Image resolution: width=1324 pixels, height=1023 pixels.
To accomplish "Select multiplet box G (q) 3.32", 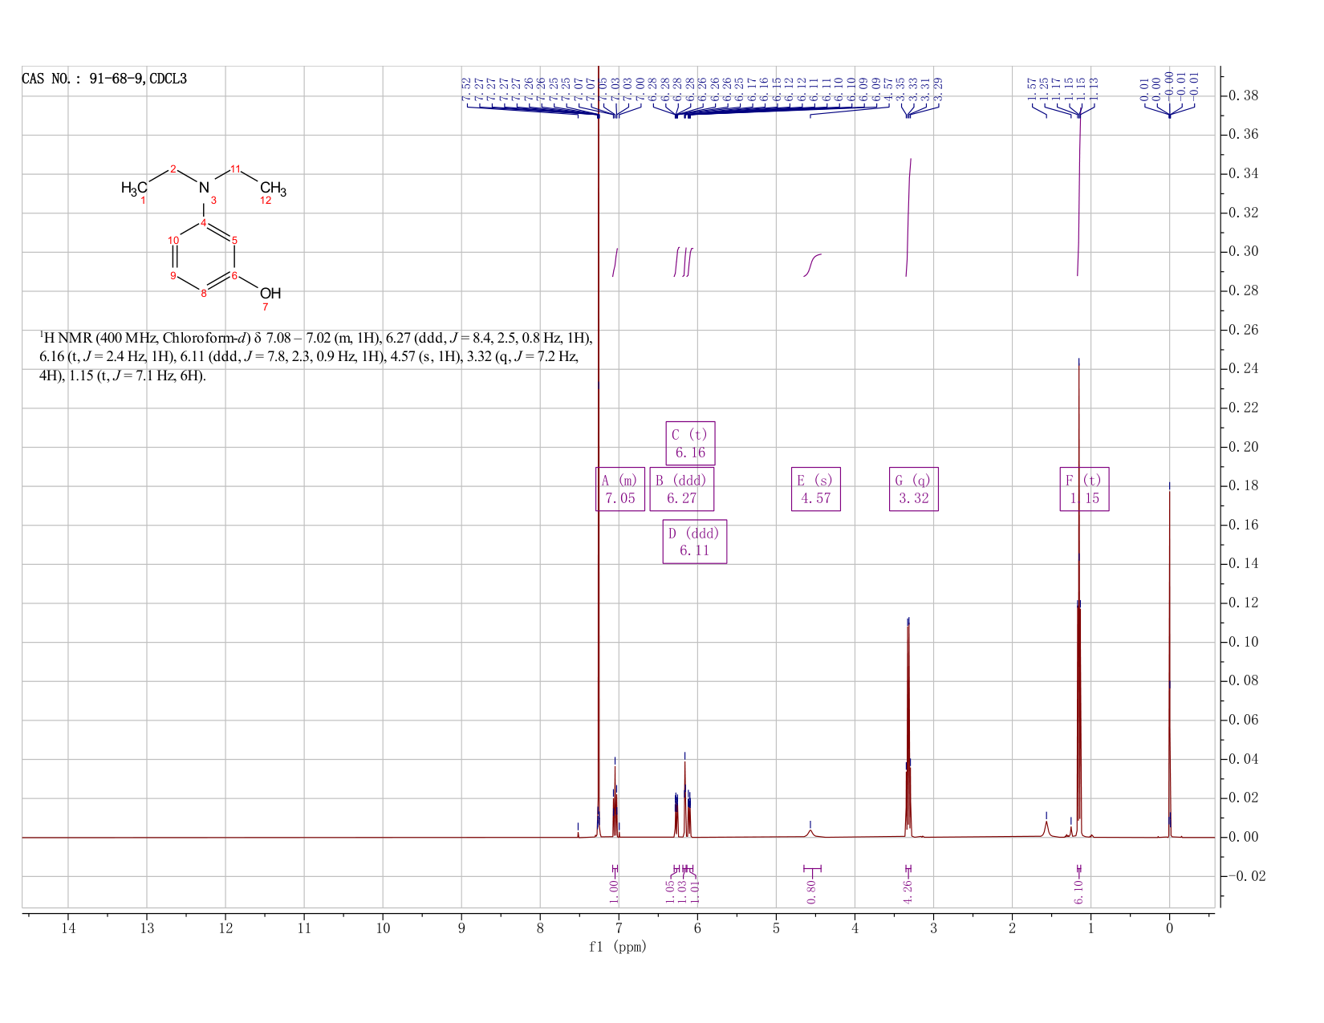I will [x=914, y=489].
